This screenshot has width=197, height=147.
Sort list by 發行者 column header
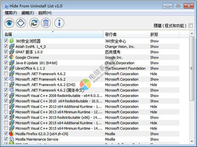pos(126,34)
